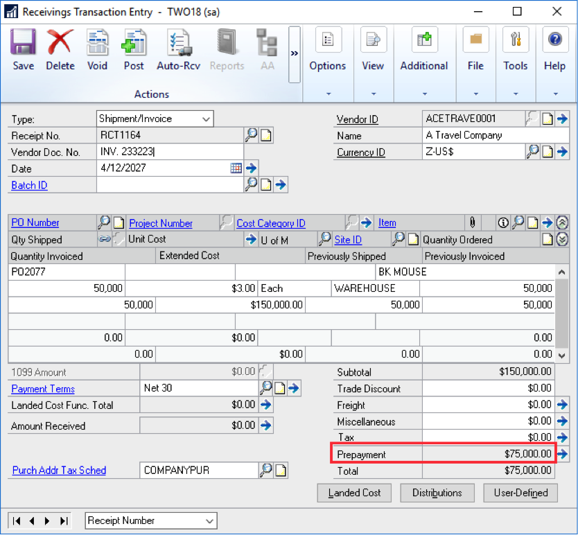
Task: Open the Receipt Number sort dropdown
Action: pyautogui.click(x=209, y=520)
